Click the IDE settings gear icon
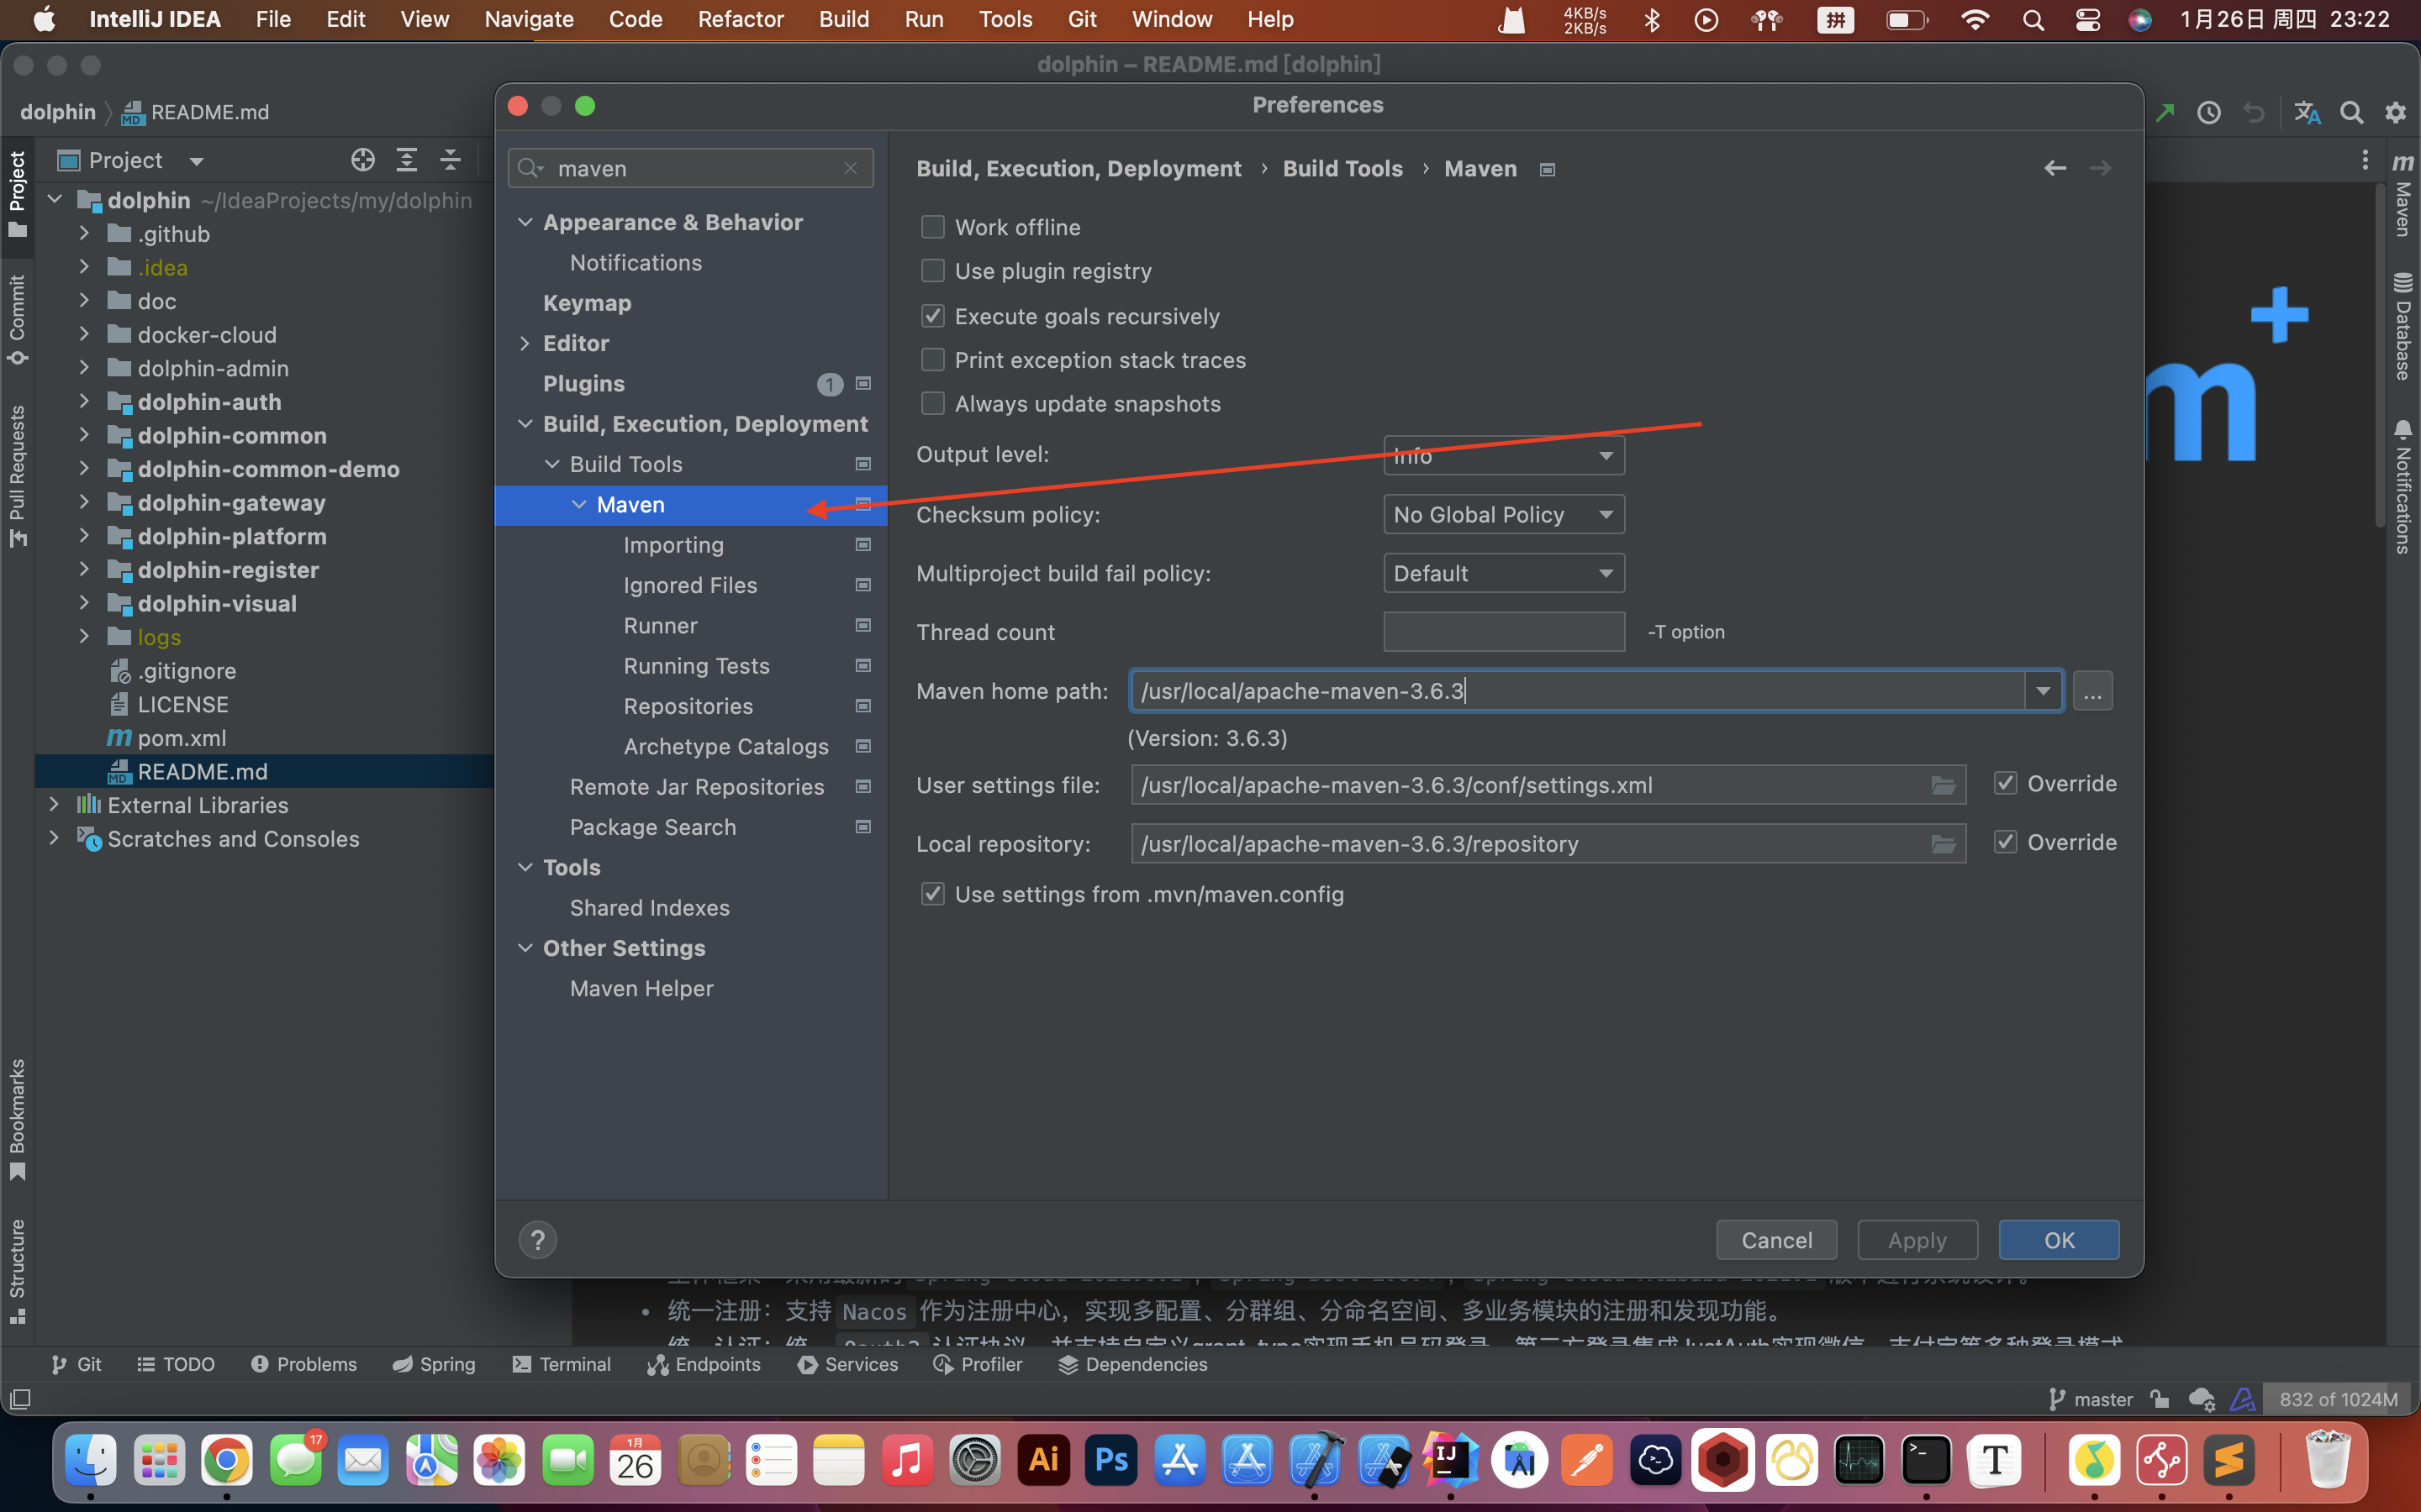This screenshot has width=2421, height=1512. (x=2395, y=112)
